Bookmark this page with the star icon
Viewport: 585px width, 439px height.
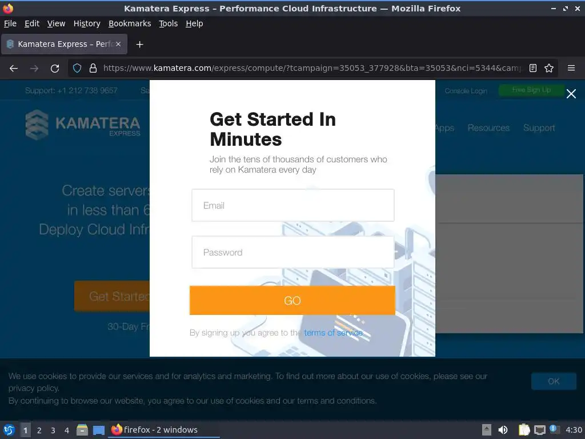(549, 69)
